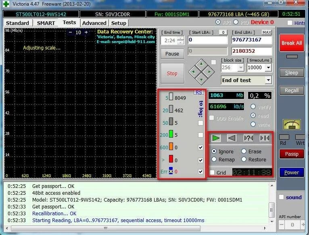Open the block size dropdown
The height and width of the screenshot is (235, 309).
241,68
